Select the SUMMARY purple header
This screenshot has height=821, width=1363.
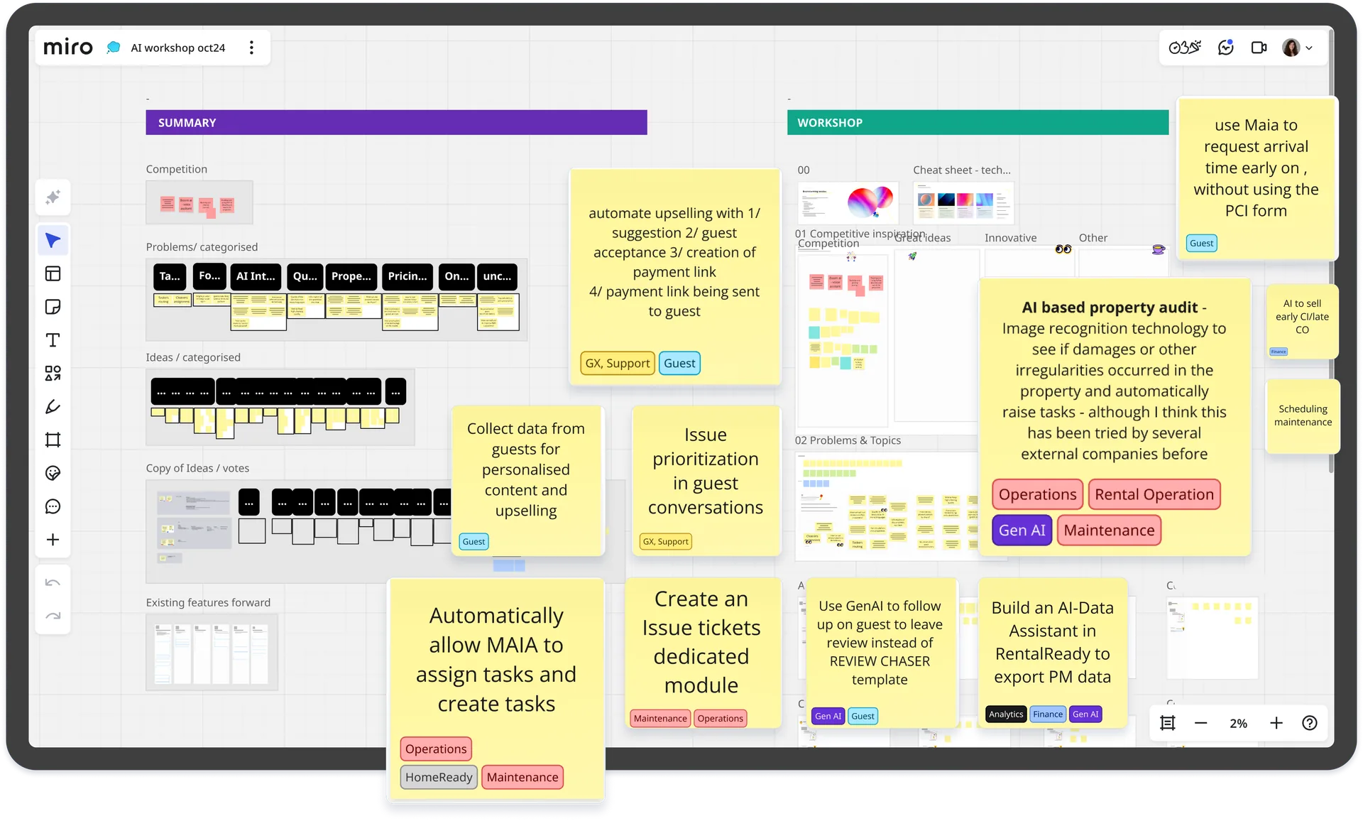point(396,122)
